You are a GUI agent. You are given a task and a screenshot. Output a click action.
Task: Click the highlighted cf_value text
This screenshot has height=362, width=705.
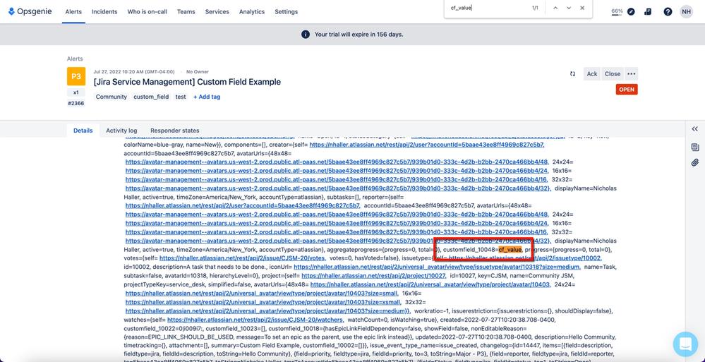(x=510, y=250)
